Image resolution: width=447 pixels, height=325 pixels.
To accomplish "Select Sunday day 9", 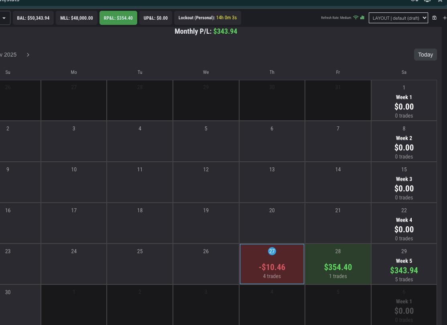I will click(x=20, y=182).
